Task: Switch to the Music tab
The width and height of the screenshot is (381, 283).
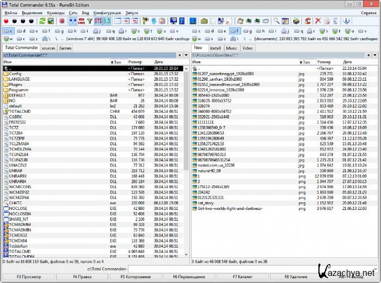Action: 232,48
